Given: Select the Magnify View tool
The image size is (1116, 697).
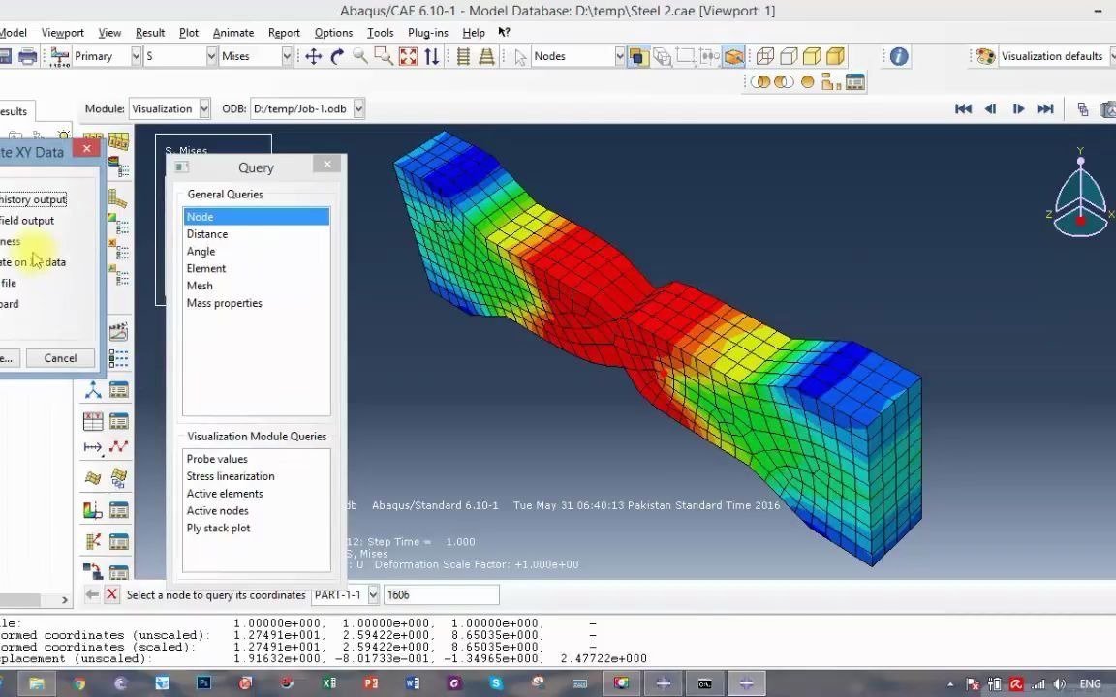Looking at the screenshot, I should coord(360,56).
